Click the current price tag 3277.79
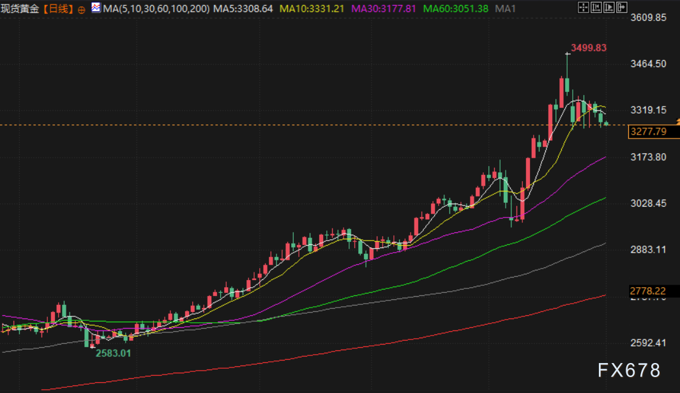Viewport: 680px width, 393px height. tap(647, 132)
